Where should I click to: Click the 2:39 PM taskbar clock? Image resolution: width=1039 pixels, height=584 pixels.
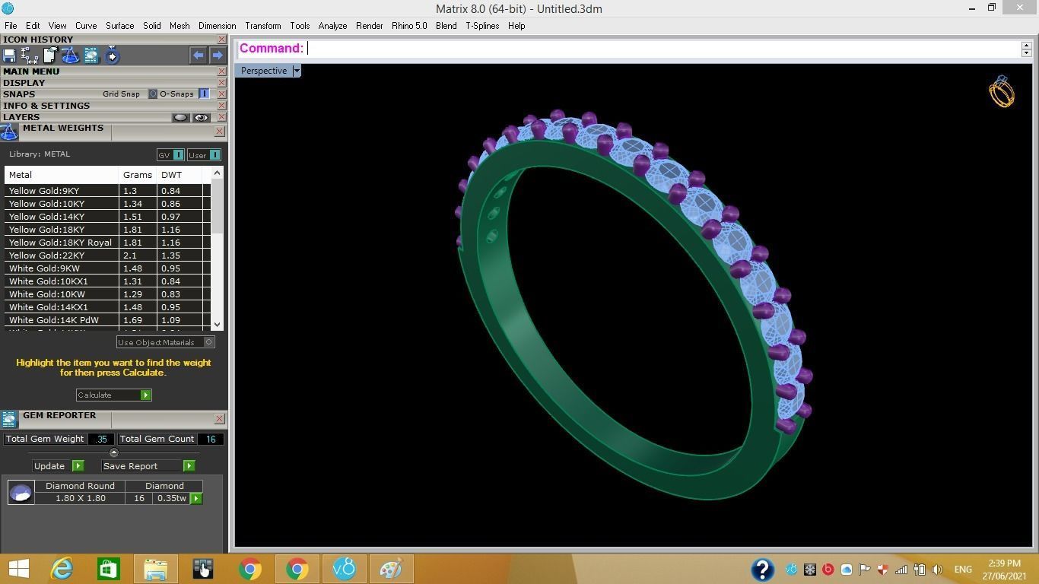coord(1005,563)
